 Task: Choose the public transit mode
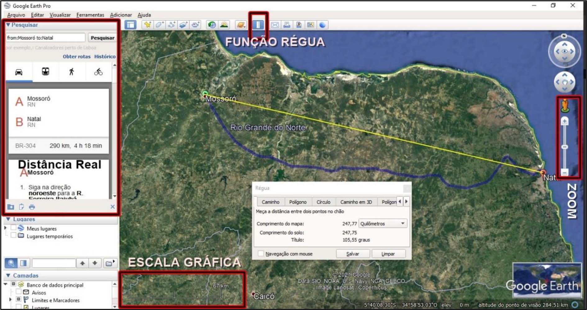point(45,72)
